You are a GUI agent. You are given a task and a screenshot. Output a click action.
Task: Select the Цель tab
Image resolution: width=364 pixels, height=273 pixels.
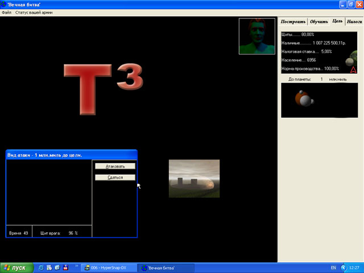[337, 21]
